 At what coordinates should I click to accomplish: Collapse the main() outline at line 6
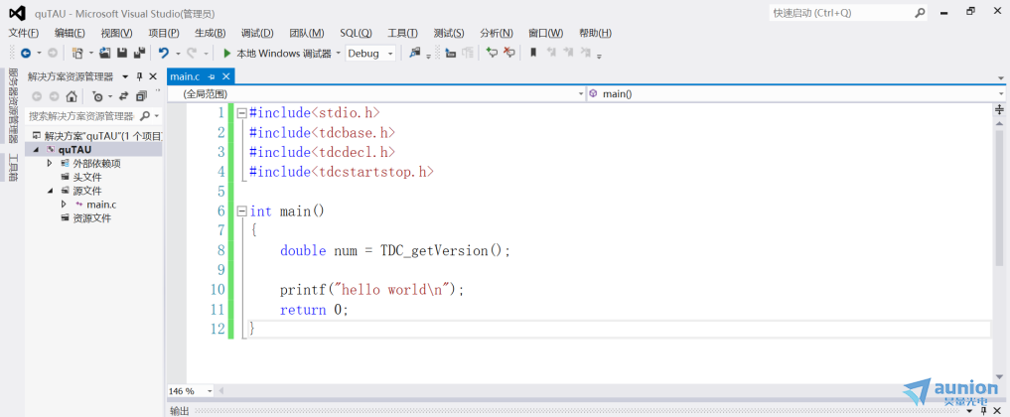click(x=242, y=211)
